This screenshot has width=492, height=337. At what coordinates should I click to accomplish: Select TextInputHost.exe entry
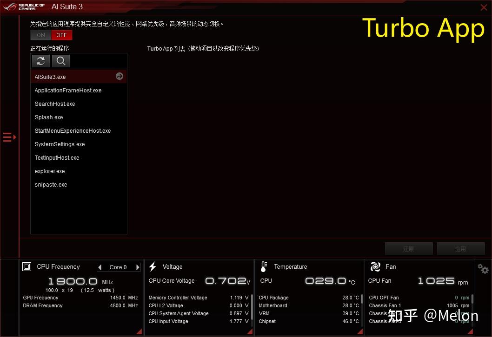(79, 157)
